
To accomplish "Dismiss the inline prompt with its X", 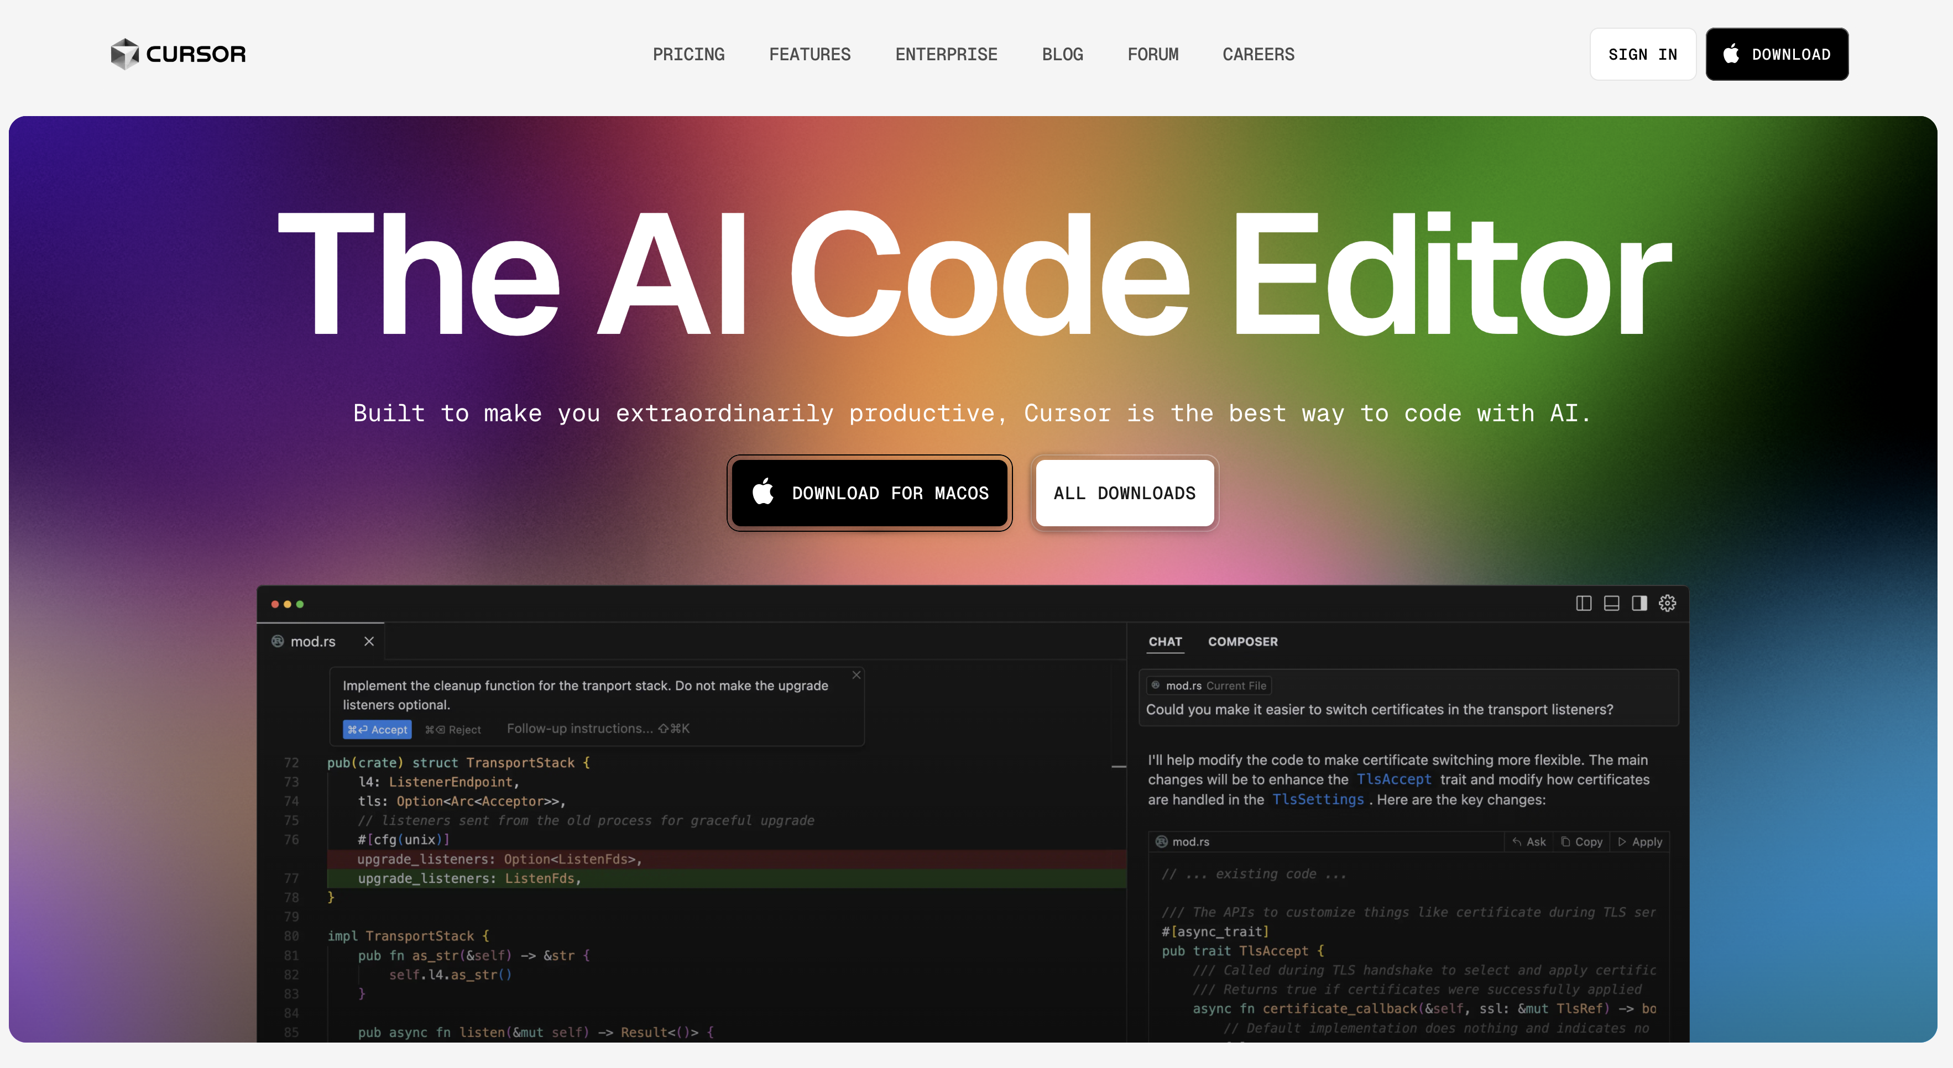I will coord(856,674).
